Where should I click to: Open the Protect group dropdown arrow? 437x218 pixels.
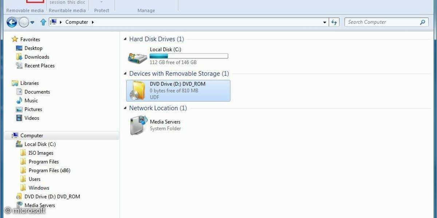pos(102,3)
